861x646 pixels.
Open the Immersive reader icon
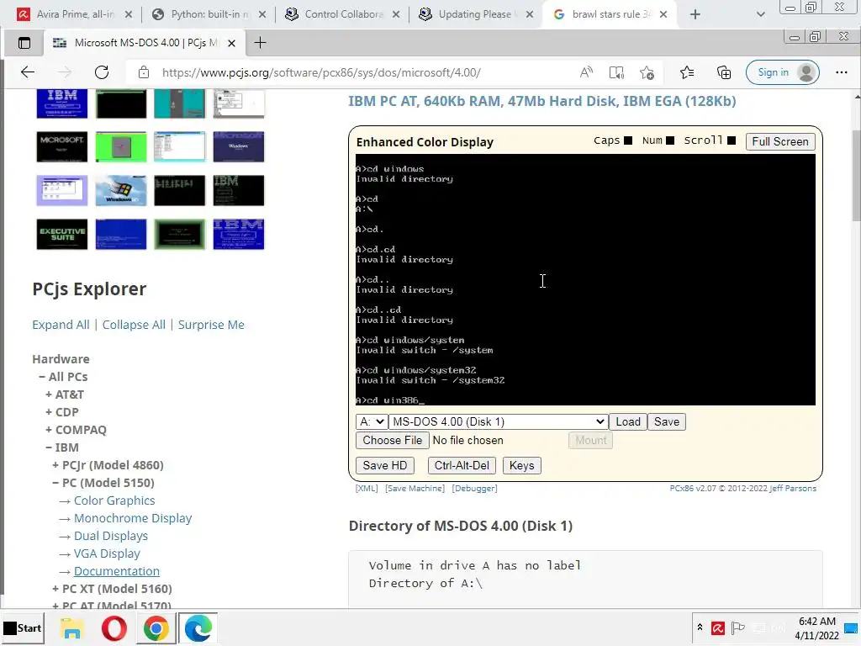tap(616, 72)
